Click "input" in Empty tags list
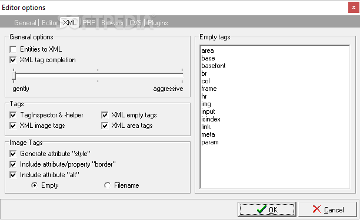The width and height of the screenshot is (360, 220). 208,111
